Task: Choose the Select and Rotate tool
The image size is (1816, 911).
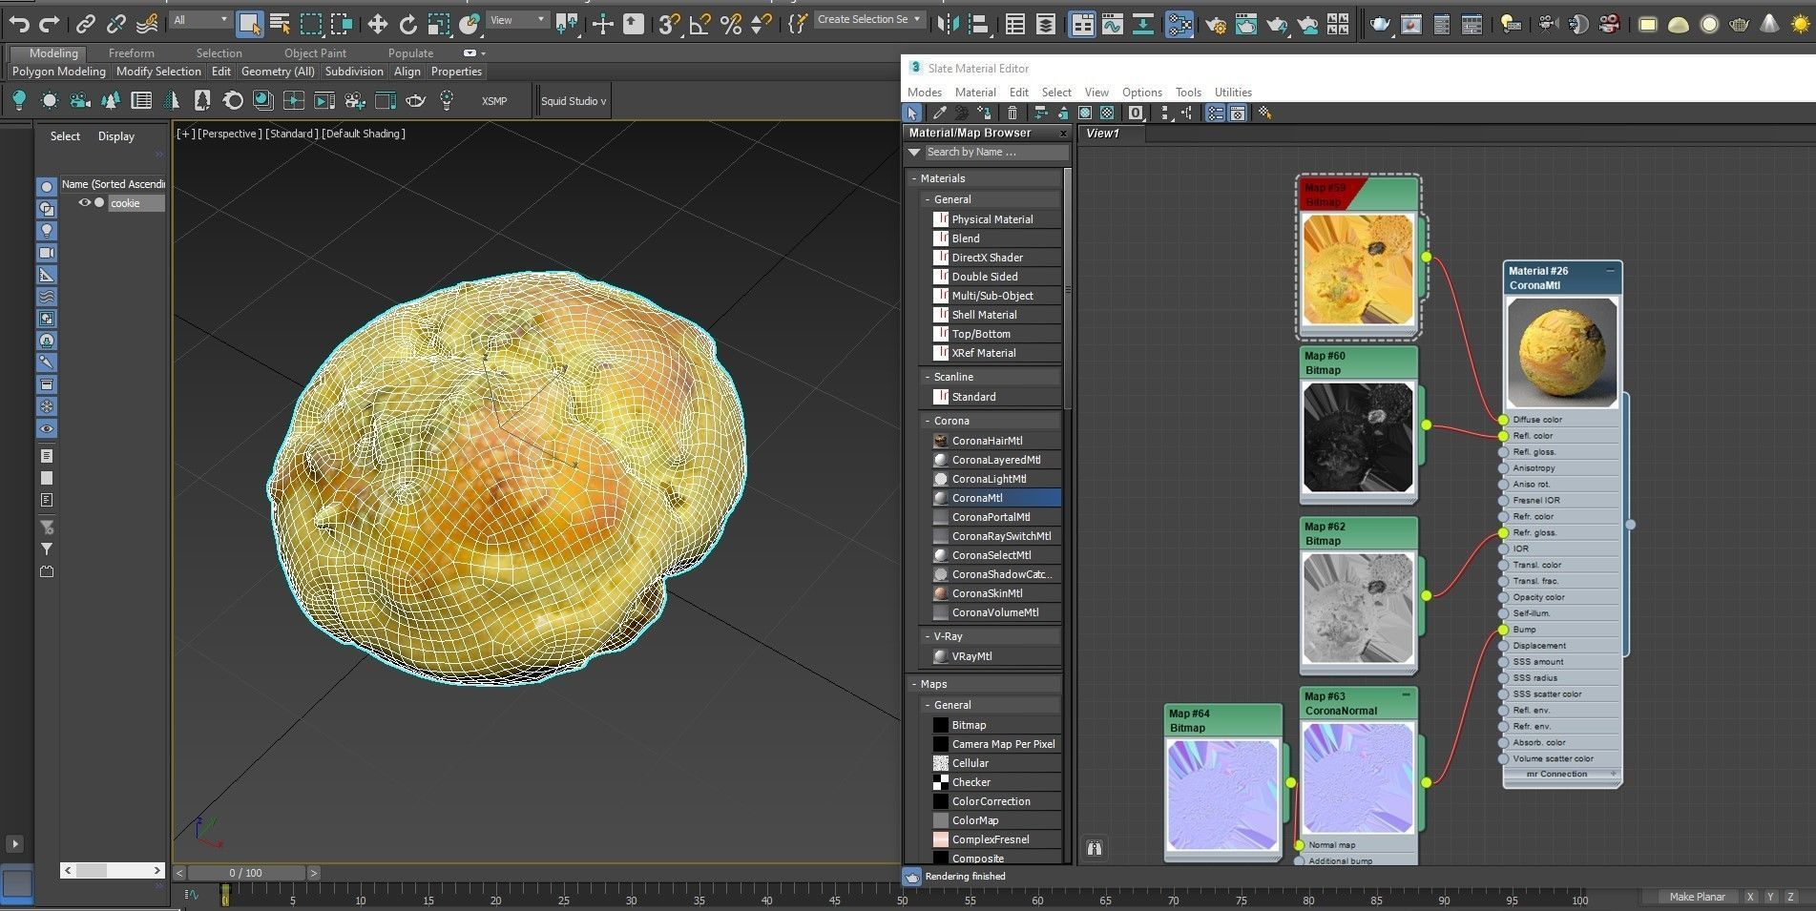Action: (x=407, y=24)
